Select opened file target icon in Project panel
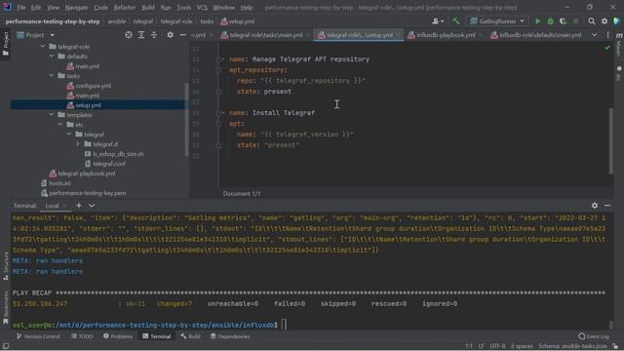Viewport: 624px width, 351px height. tap(129, 35)
